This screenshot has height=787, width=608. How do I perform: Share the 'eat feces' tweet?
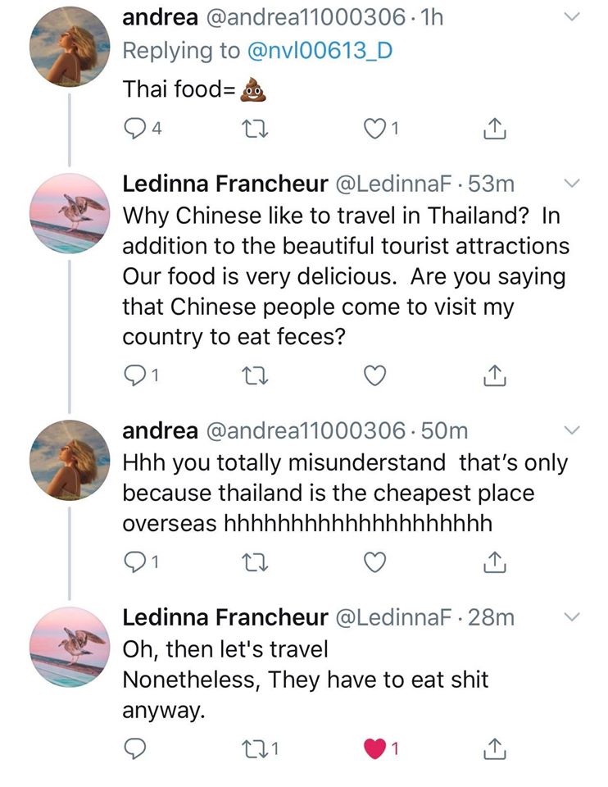click(x=494, y=375)
